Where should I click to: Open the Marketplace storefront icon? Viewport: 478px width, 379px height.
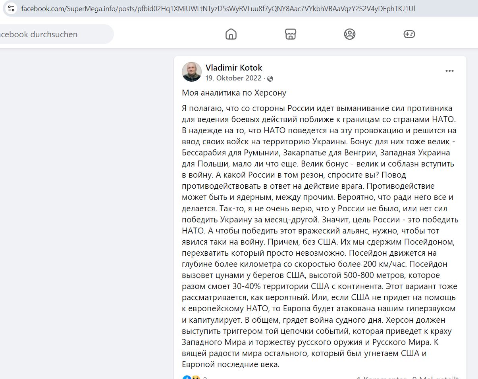click(291, 34)
